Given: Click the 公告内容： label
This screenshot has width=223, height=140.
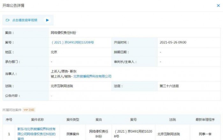Looking at the screenshot, I should pyautogui.click(x=12, y=96).
